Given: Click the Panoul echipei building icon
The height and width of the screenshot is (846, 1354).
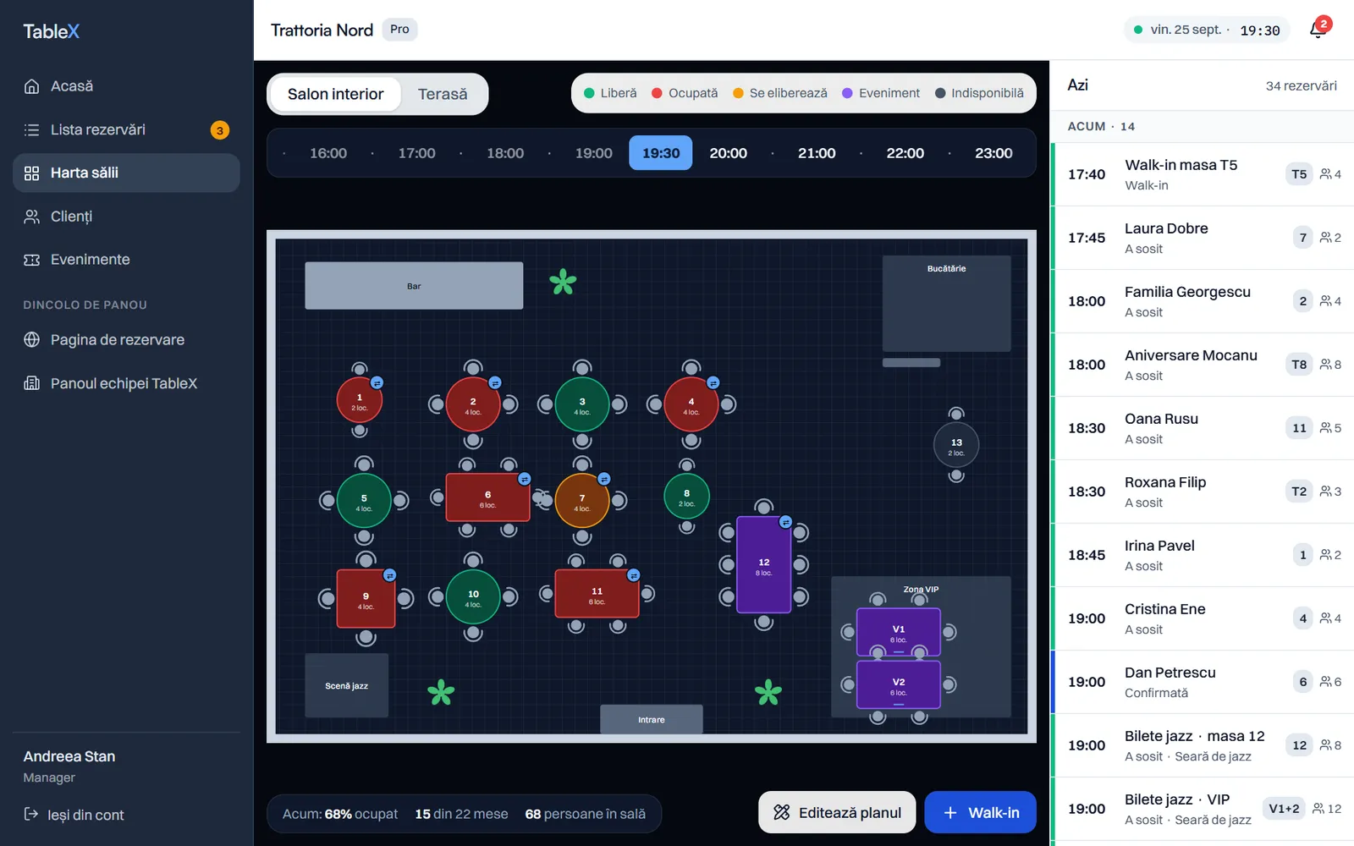Looking at the screenshot, I should click(32, 383).
